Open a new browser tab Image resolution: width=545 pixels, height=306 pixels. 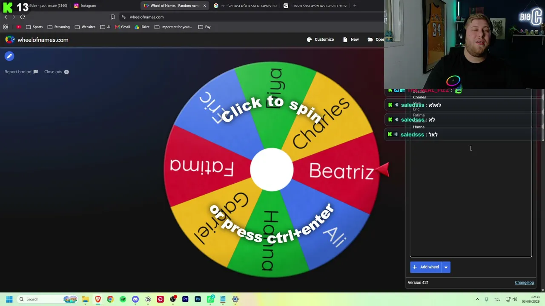coord(355,6)
